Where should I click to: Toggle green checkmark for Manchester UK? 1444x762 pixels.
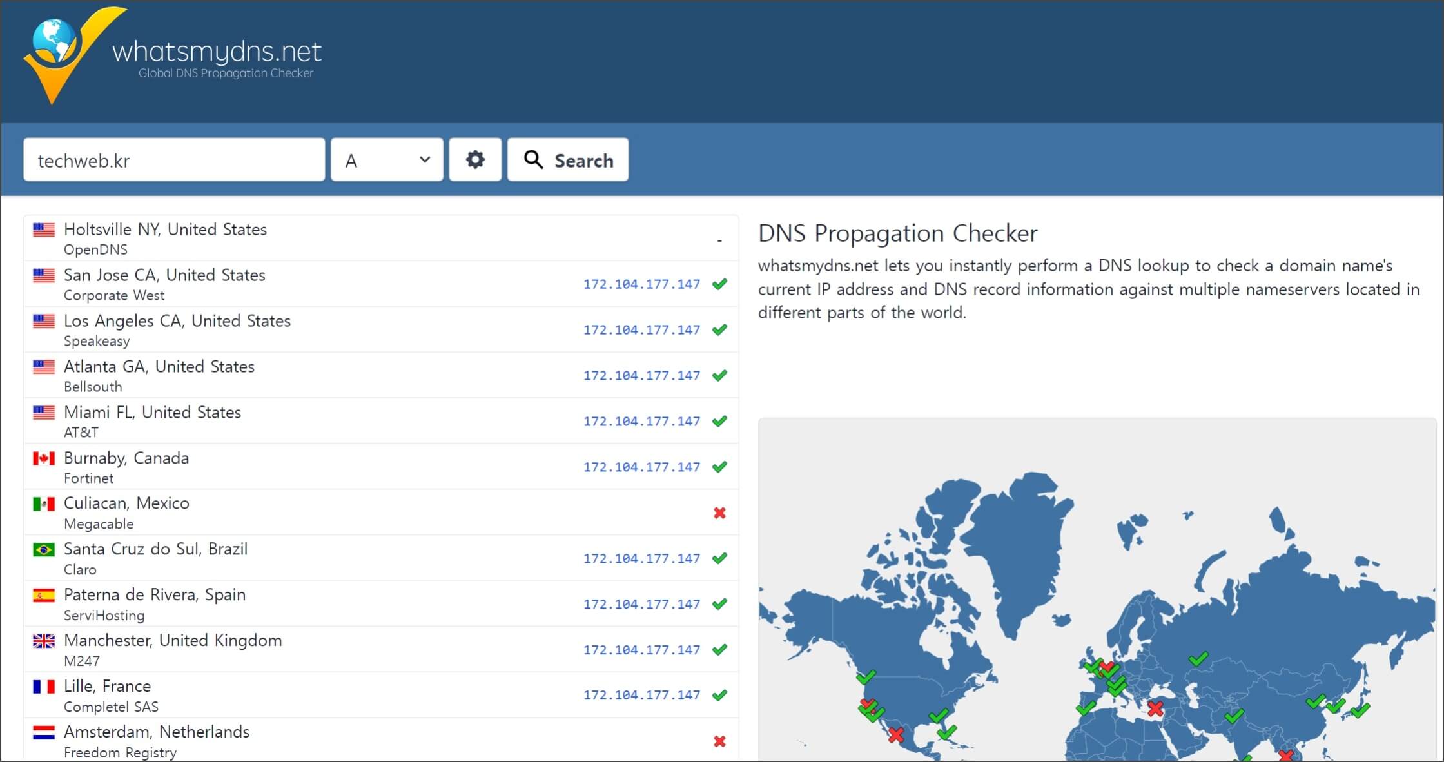click(x=720, y=649)
